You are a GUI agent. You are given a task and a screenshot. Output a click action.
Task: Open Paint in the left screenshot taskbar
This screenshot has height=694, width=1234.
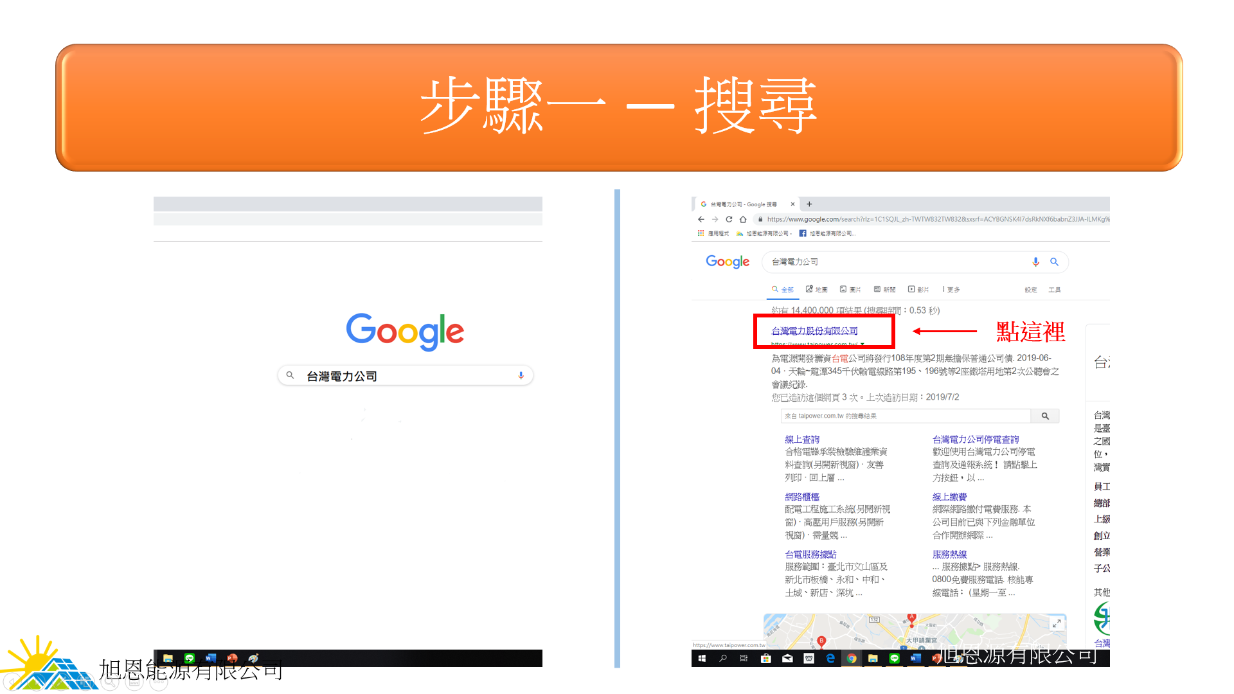254,659
